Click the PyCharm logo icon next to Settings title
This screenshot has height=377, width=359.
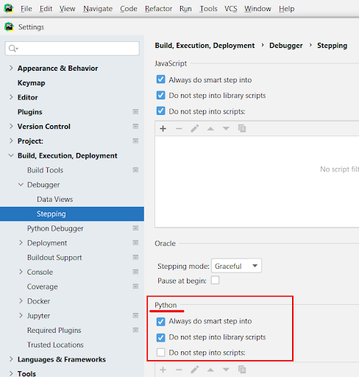(x=9, y=27)
